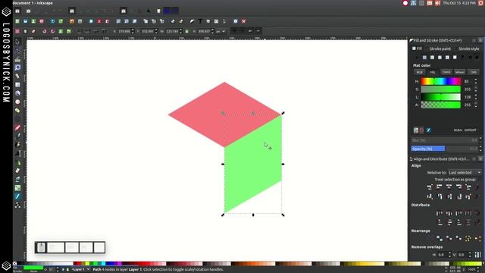Click the Opacity (%) stepper arrows

coord(480,149)
